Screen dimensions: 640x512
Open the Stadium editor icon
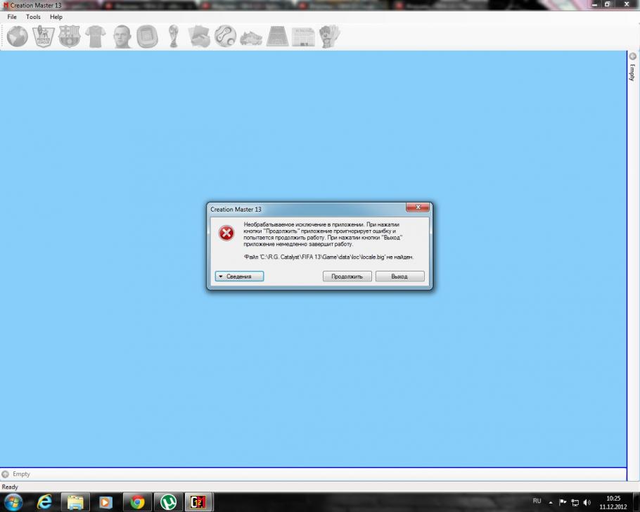click(x=148, y=37)
